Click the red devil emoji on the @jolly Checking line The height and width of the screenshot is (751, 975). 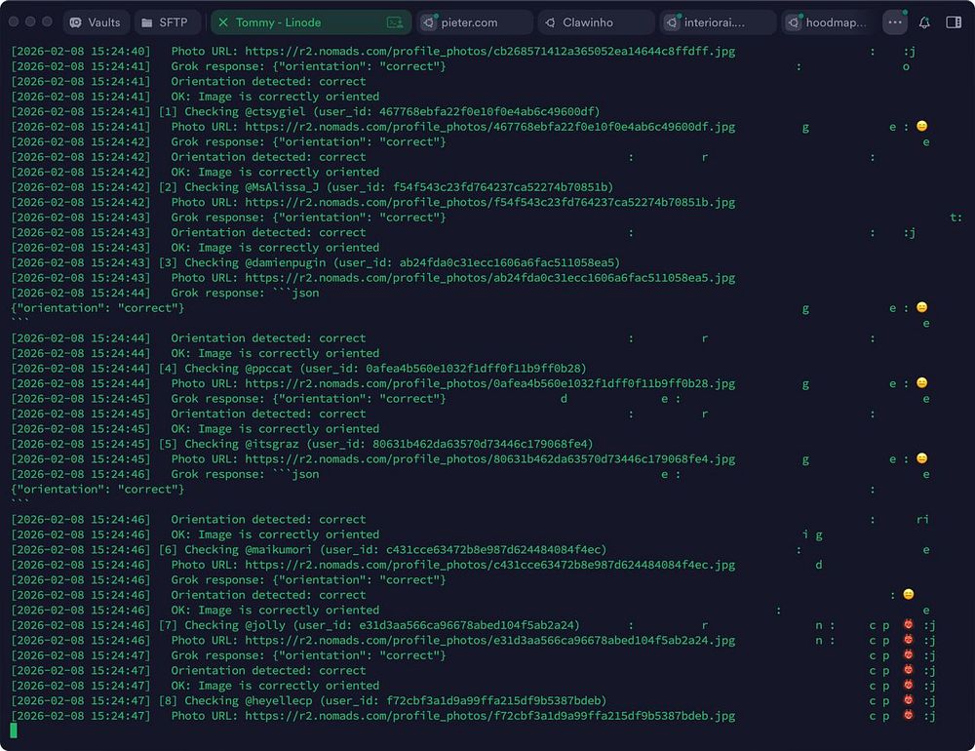click(909, 624)
